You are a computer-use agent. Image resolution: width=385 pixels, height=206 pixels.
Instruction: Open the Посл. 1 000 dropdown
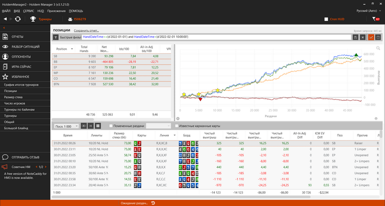click(x=67, y=126)
